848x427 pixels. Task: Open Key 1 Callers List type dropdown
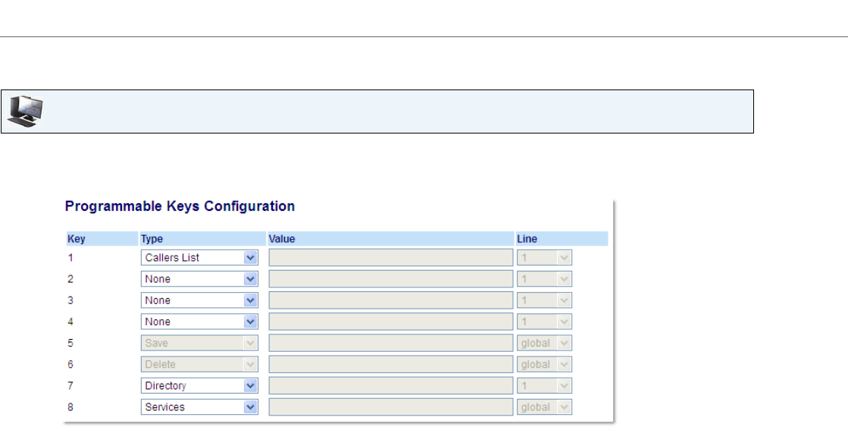click(x=199, y=258)
